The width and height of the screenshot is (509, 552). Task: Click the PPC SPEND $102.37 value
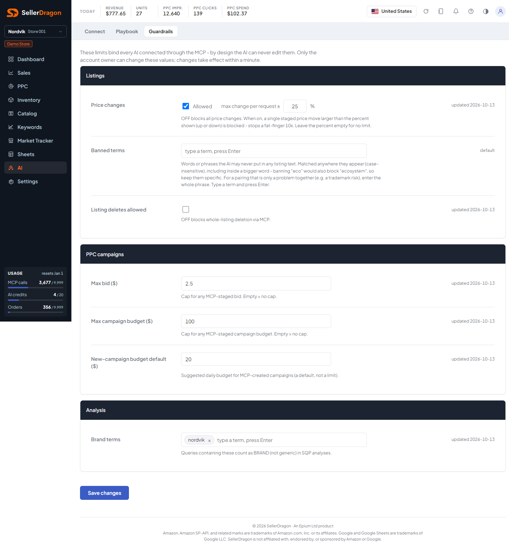pyautogui.click(x=237, y=14)
